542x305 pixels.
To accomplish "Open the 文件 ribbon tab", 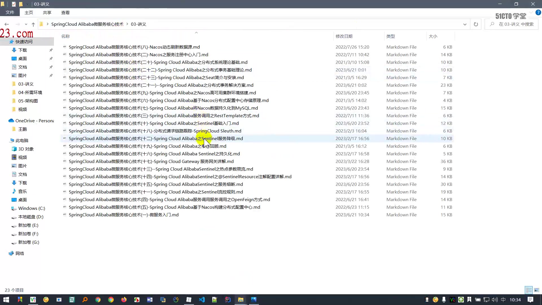I will [10, 12].
